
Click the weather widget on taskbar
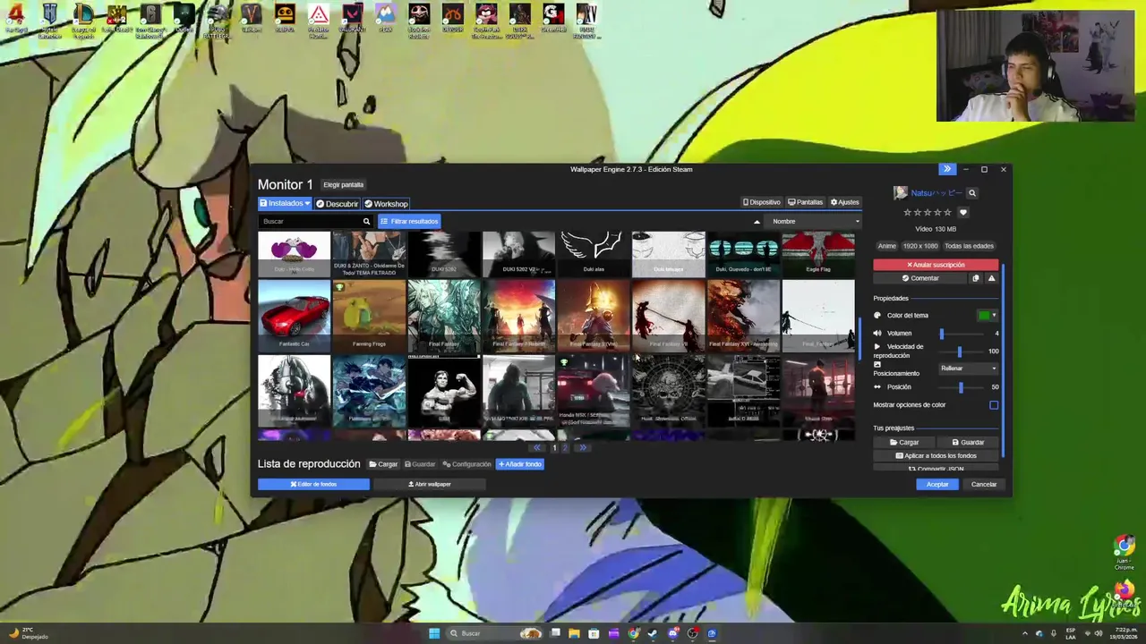point(27,633)
